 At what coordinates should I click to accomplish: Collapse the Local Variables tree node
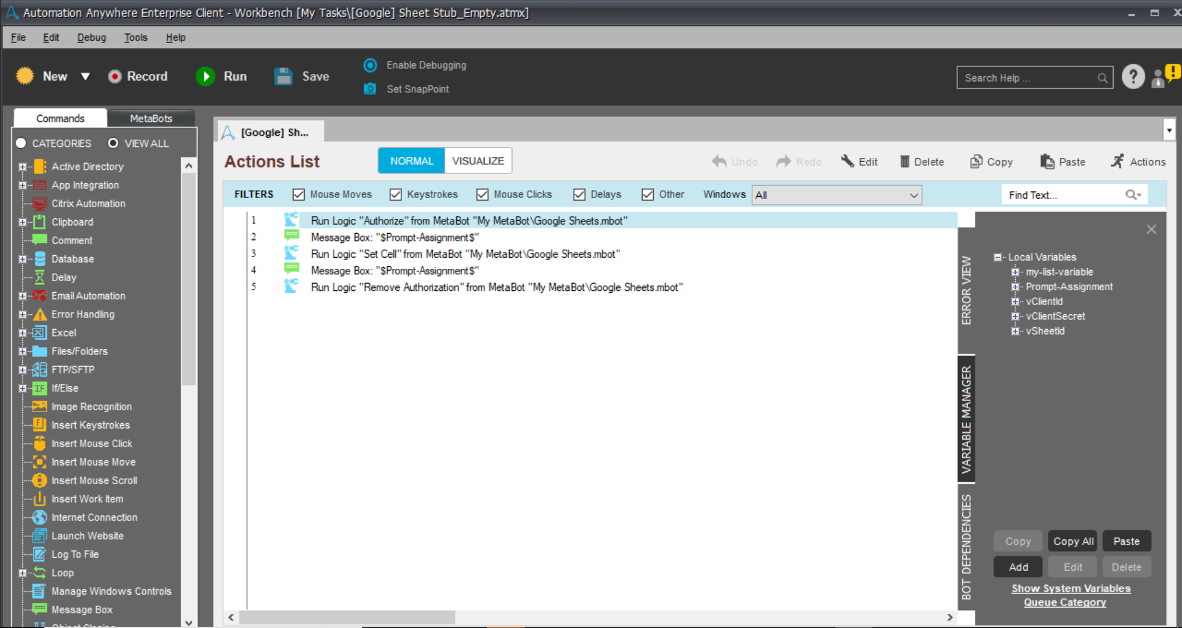pos(997,257)
